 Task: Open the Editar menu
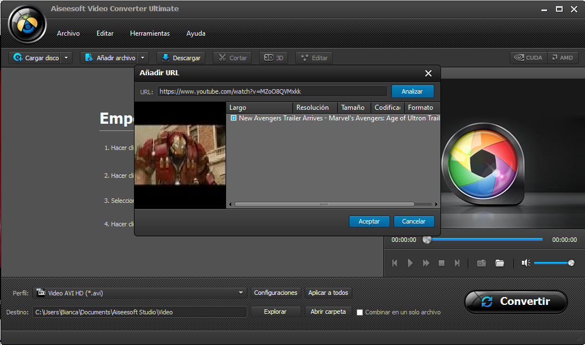(105, 33)
